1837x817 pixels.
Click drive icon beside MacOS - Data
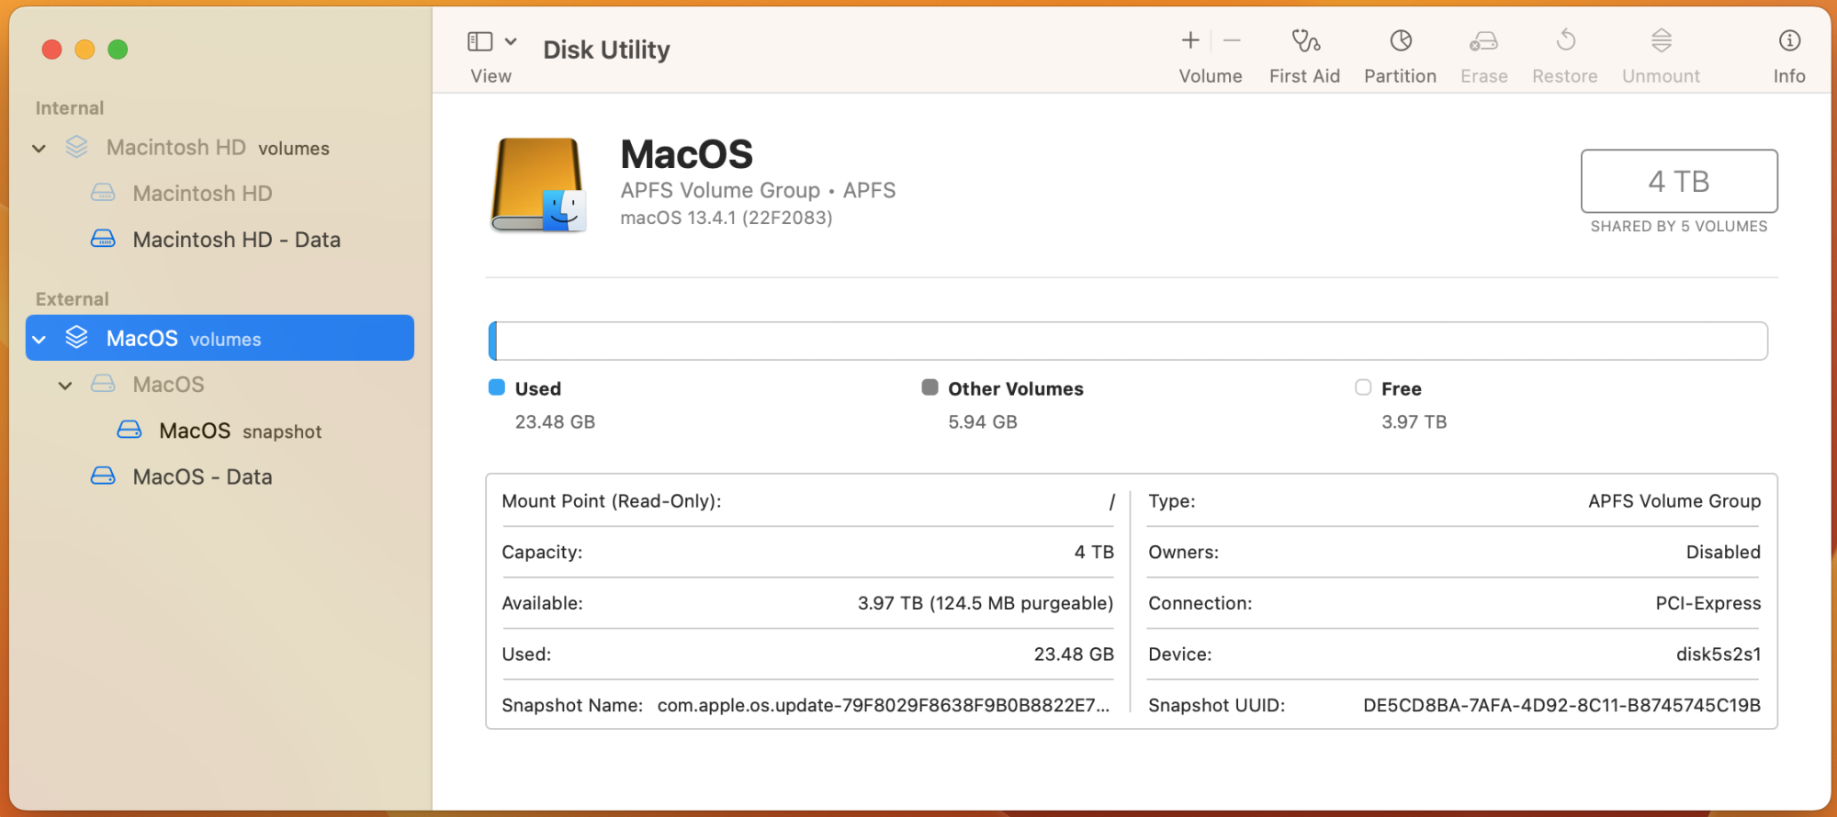click(103, 476)
